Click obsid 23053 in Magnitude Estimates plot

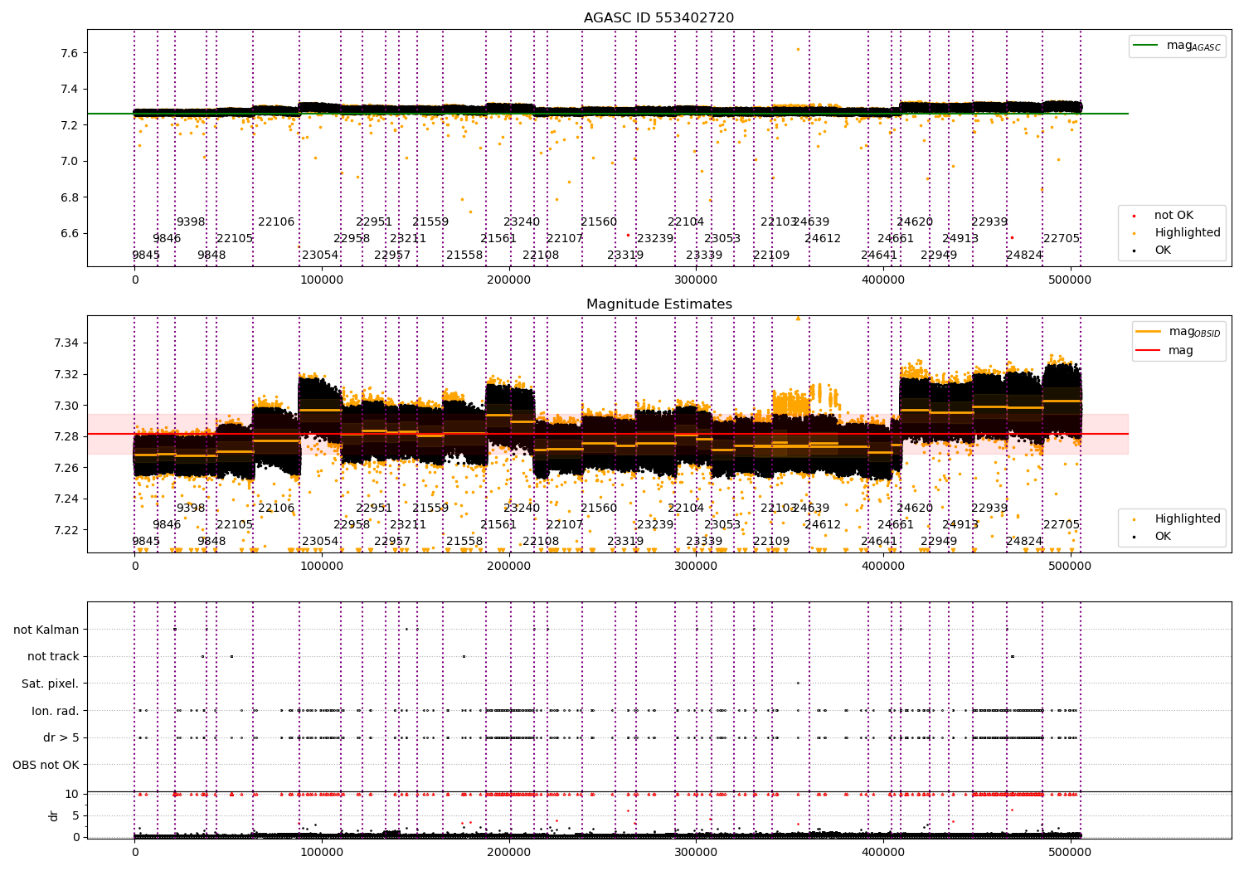722,525
